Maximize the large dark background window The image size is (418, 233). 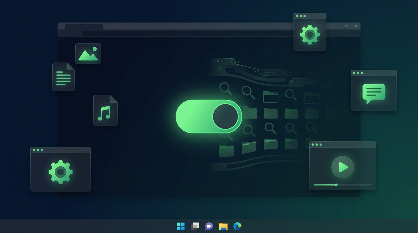click(346, 26)
